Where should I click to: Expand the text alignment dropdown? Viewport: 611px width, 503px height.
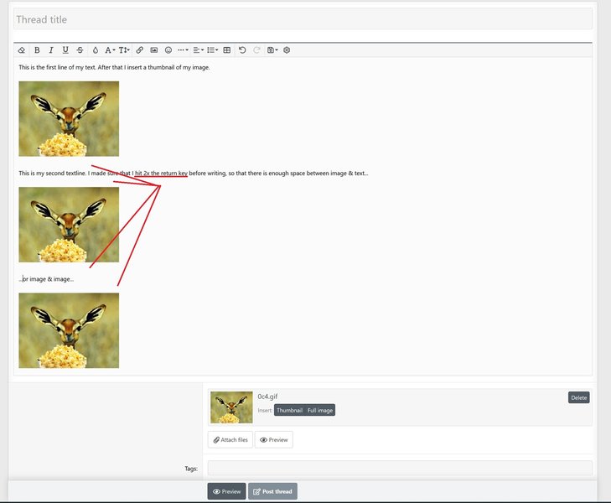coord(198,50)
